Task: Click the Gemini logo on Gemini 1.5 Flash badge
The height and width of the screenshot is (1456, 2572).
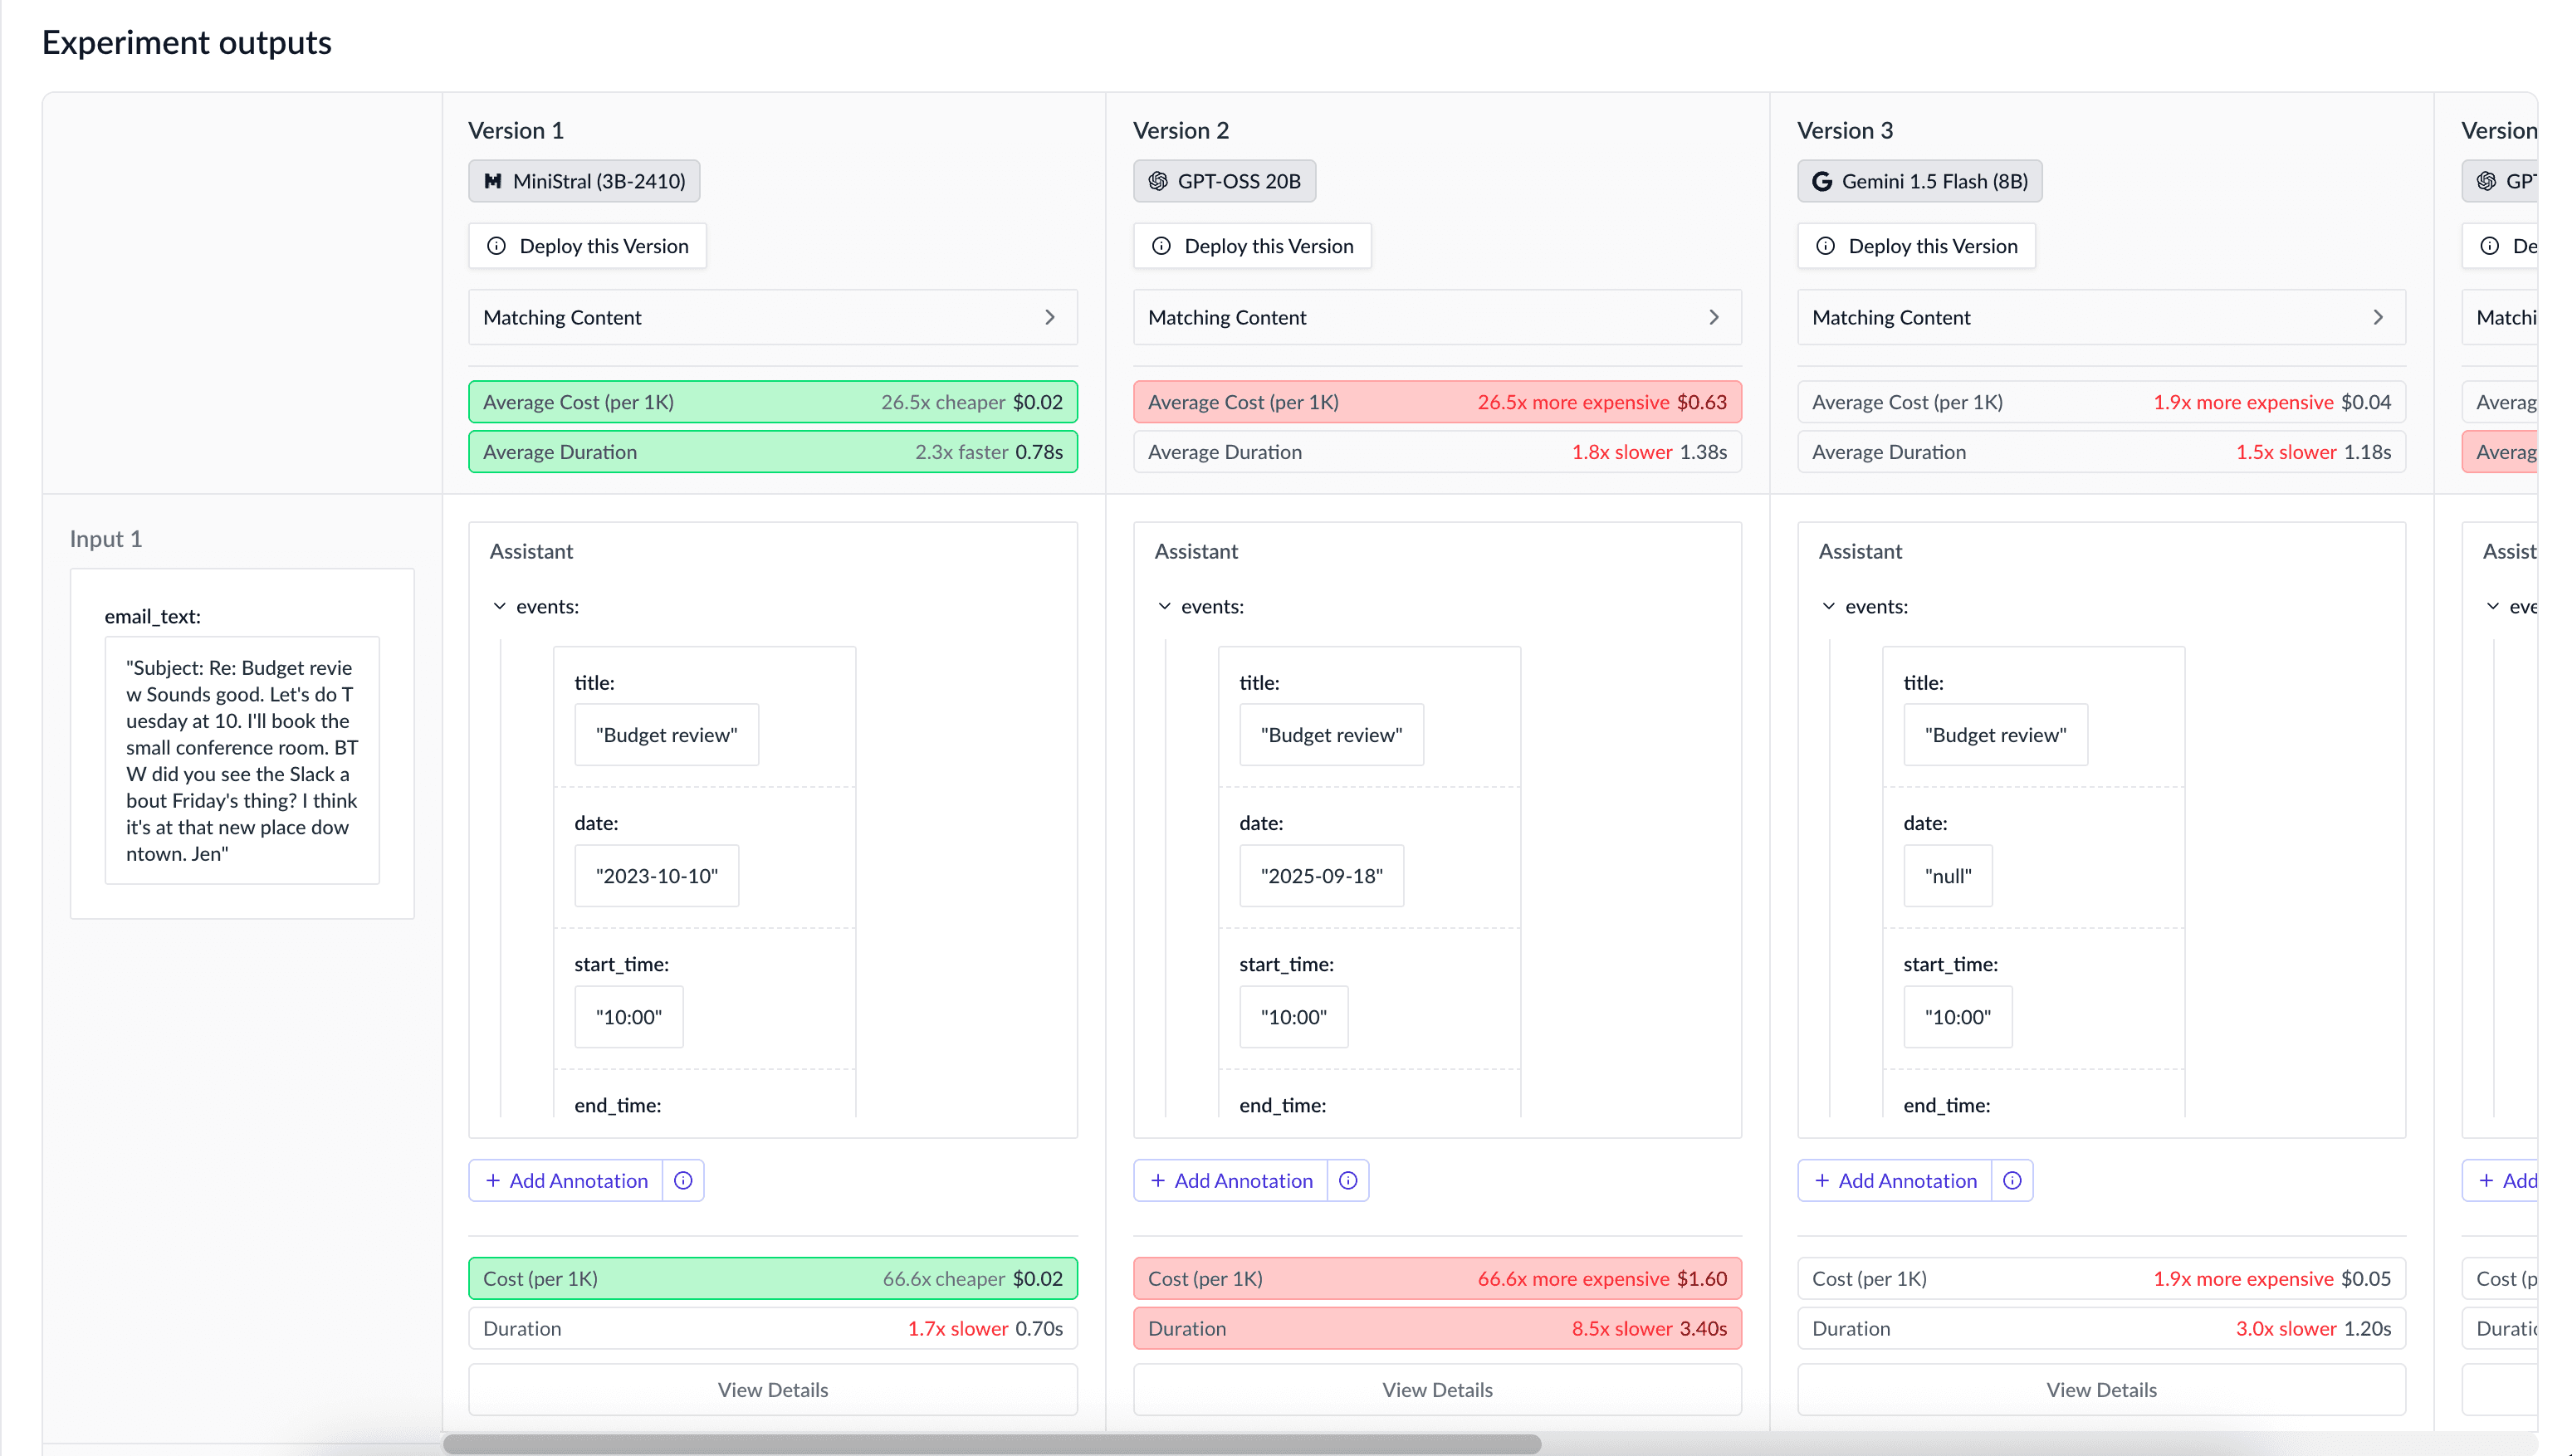Action: pyautogui.click(x=1824, y=181)
